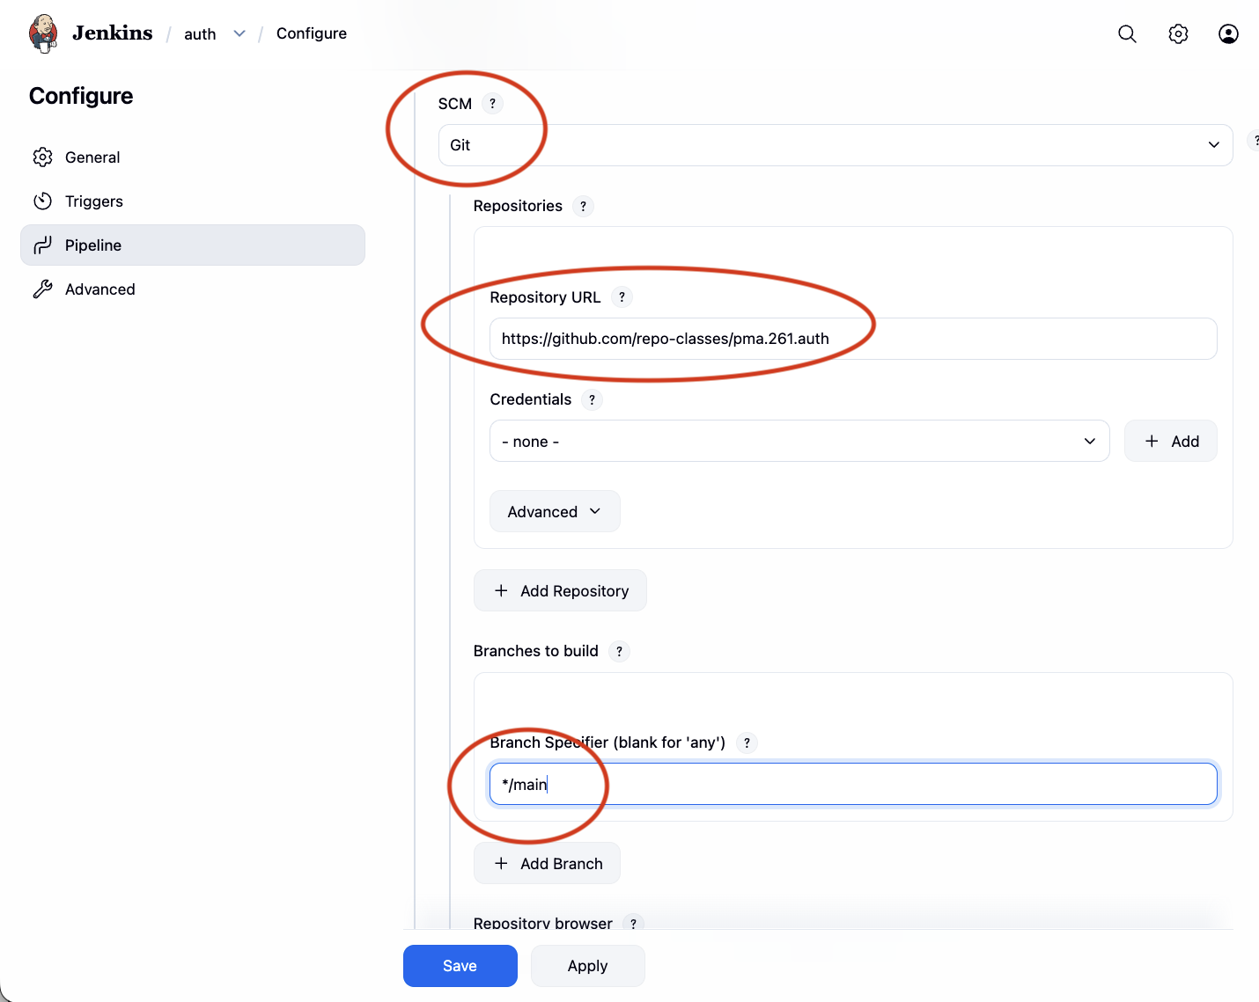Screen dimensions: 1259x1002
Task: Click the Jenkins butler logo
Action: pos(43,33)
